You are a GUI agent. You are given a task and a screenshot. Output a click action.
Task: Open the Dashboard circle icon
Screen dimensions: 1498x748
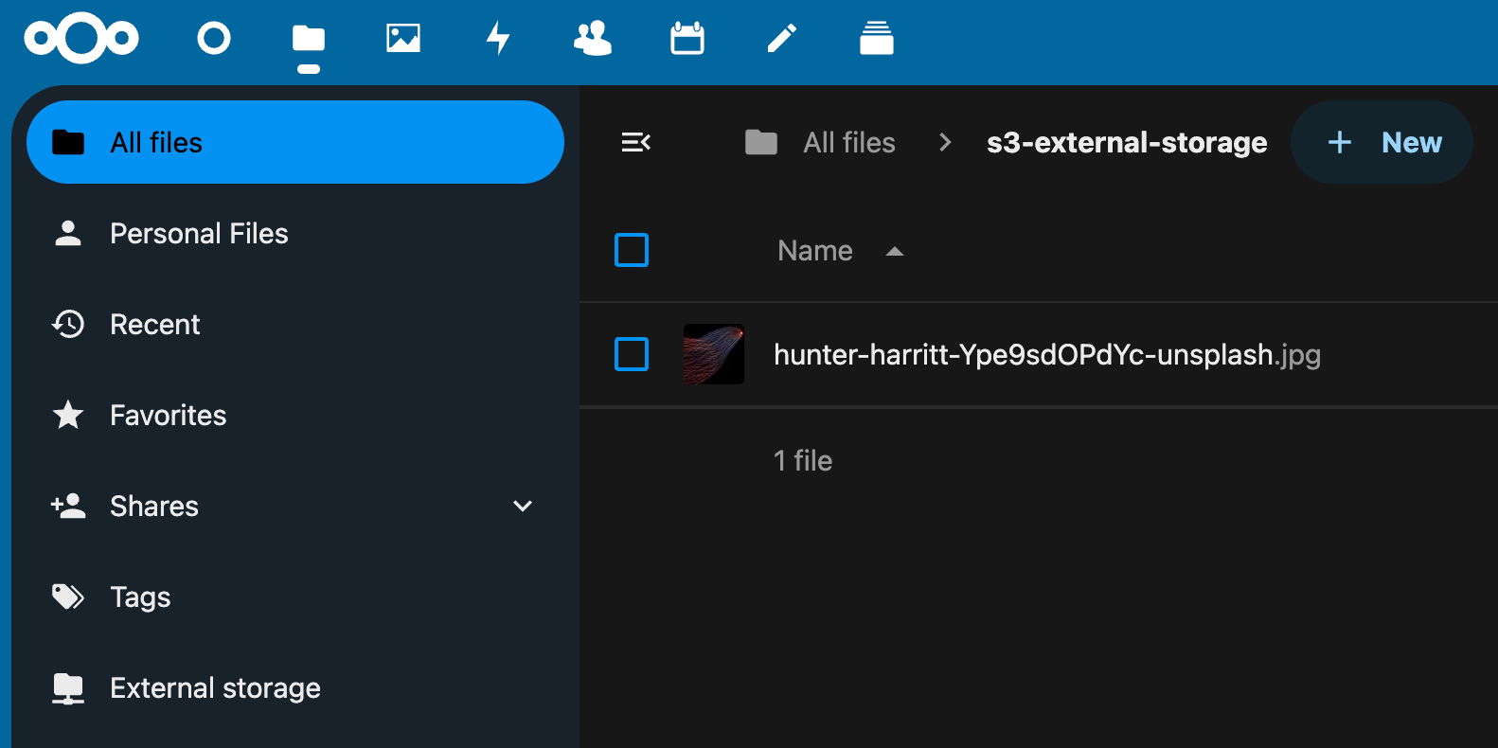pyautogui.click(x=214, y=38)
